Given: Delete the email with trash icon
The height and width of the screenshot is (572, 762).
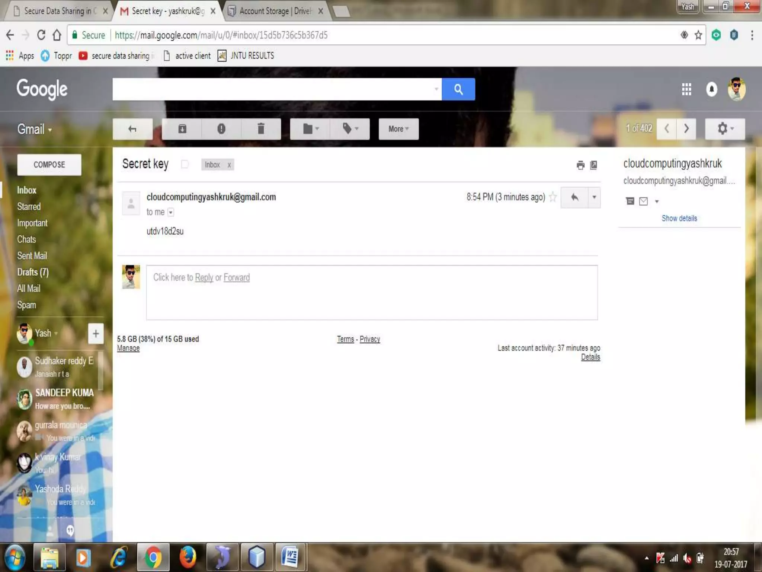Looking at the screenshot, I should 261,129.
